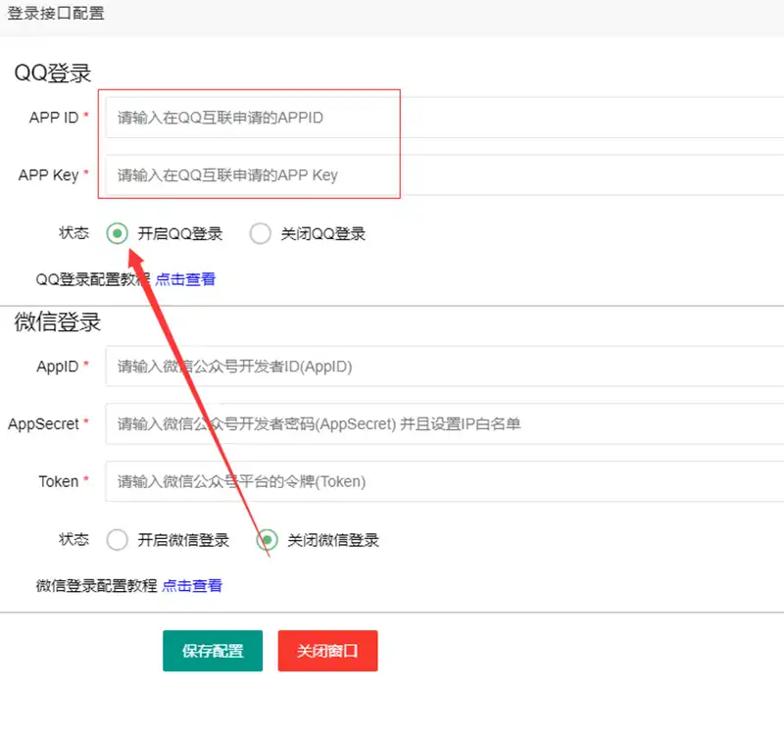Click the Token field label
784x740 pixels.
coord(58,481)
